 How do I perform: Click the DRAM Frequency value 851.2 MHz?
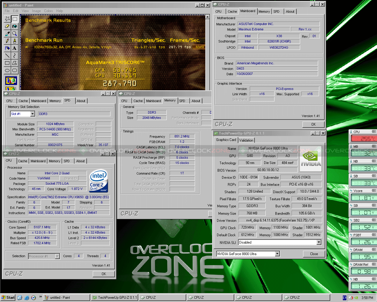click(182, 136)
